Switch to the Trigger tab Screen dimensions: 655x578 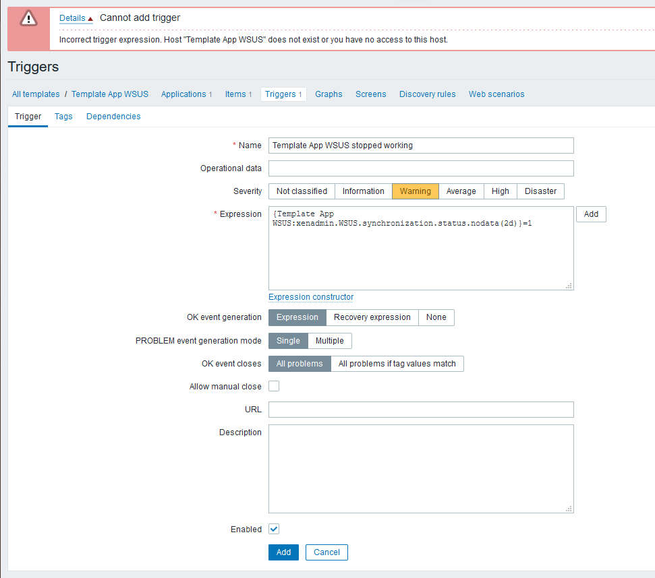click(28, 117)
